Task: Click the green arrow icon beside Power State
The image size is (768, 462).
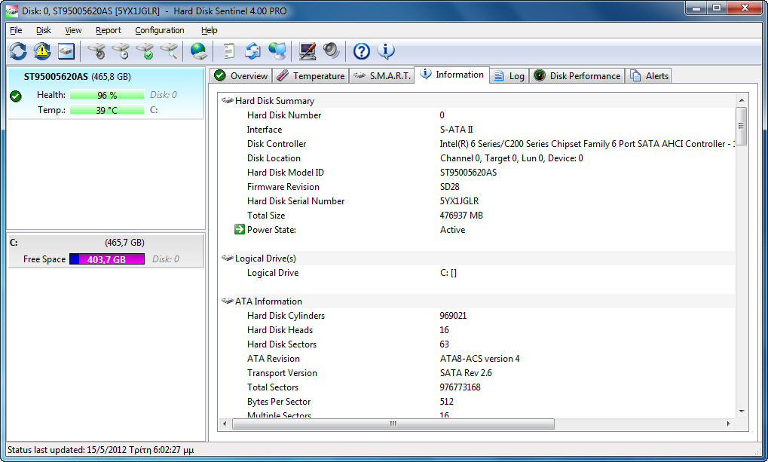Action: coord(240,229)
